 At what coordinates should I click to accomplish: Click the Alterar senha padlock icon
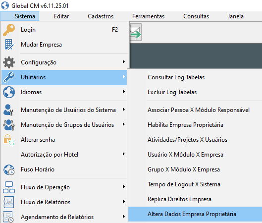click(x=9, y=140)
